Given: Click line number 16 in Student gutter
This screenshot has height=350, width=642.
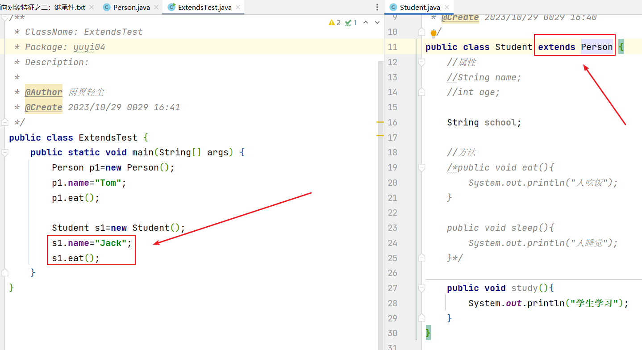Looking at the screenshot, I should coord(392,122).
